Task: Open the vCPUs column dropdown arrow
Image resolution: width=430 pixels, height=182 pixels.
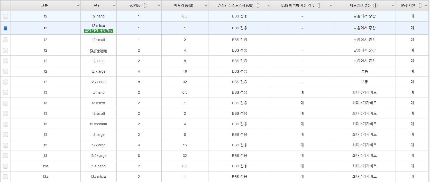Action: pyautogui.click(x=159, y=6)
